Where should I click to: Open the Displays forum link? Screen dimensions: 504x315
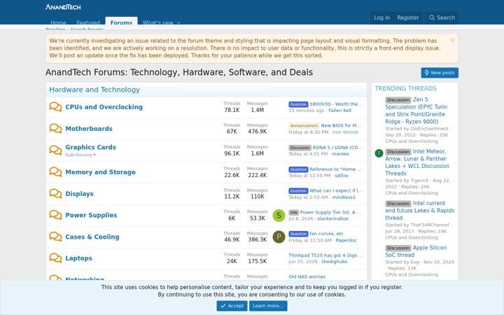(79, 194)
